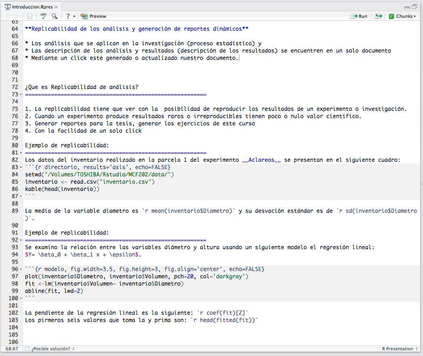Click the line '3. Generar reportes para la tesis'

pyautogui.click(x=140, y=123)
